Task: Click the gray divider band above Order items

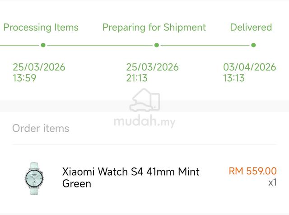Action: click(x=144, y=106)
